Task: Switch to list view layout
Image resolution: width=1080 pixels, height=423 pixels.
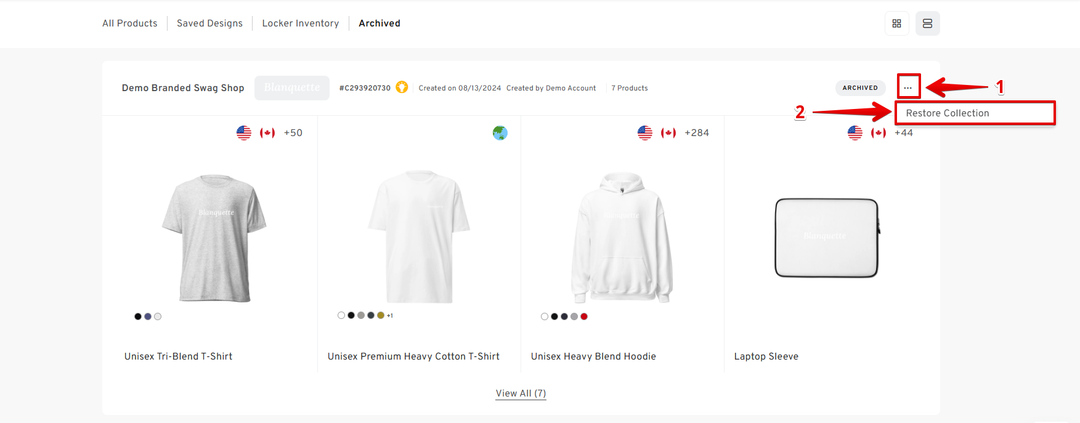Action: pos(927,23)
